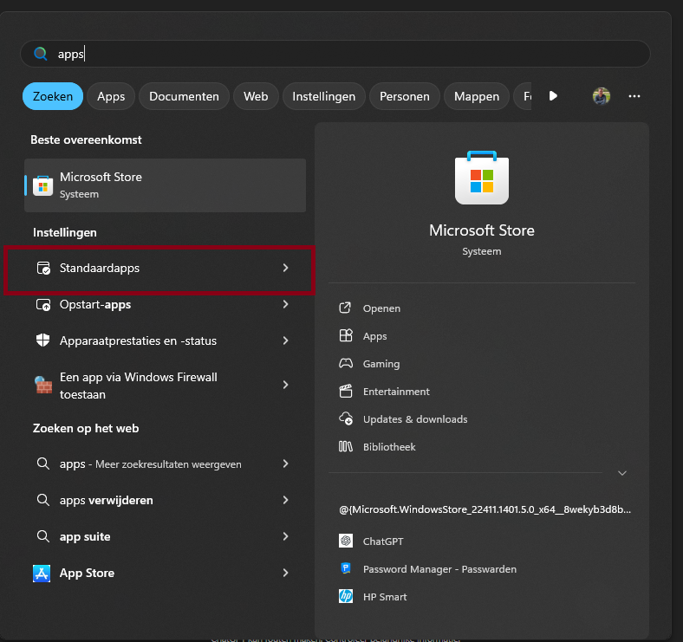Click the search input field containing 'apps'
This screenshot has width=683, height=642.
pyautogui.click(x=335, y=54)
